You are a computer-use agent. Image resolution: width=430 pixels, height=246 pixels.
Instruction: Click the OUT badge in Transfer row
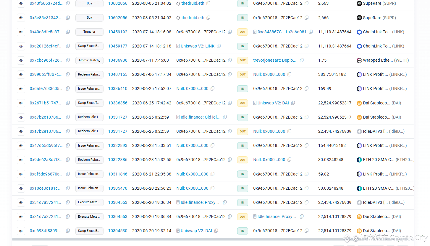[x=243, y=32]
